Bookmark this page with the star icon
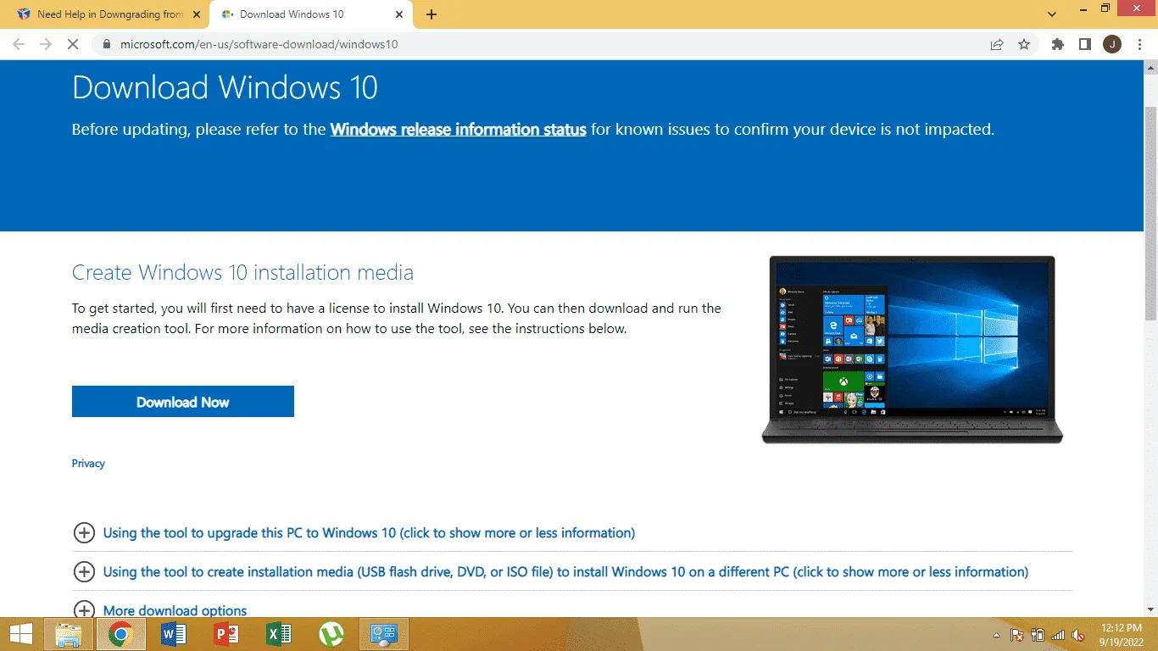 [1024, 44]
